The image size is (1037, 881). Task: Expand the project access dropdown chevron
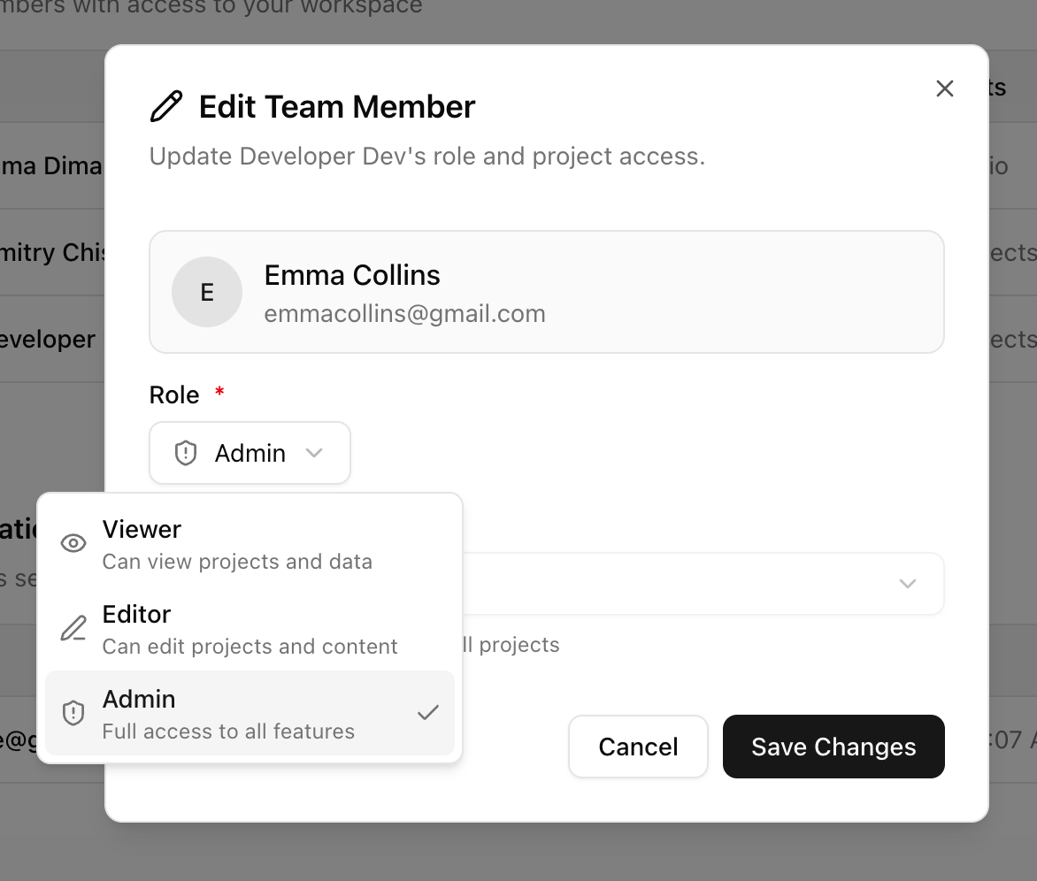(x=908, y=584)
